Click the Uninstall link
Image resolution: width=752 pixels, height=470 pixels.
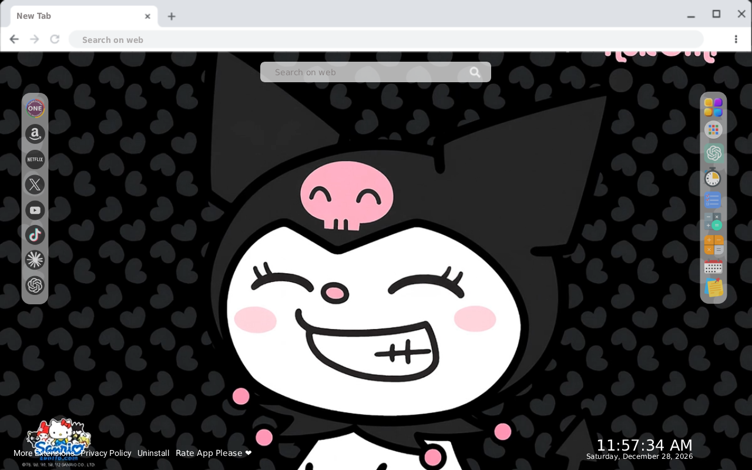(x=153, y=453)
